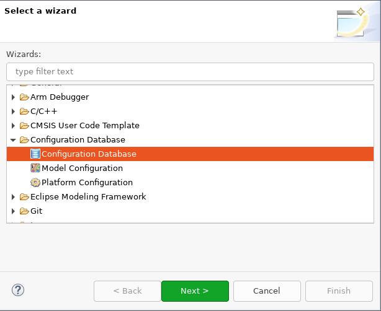Focus the type filter text field

click(x=190, y=71)
